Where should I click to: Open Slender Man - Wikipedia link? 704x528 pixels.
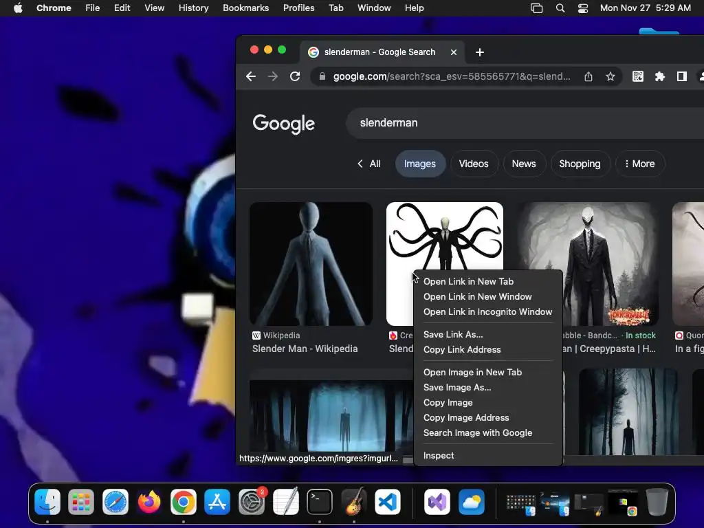[305, 349]
